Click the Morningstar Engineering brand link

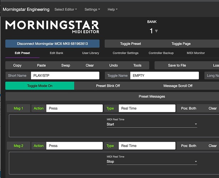[26, 10]
